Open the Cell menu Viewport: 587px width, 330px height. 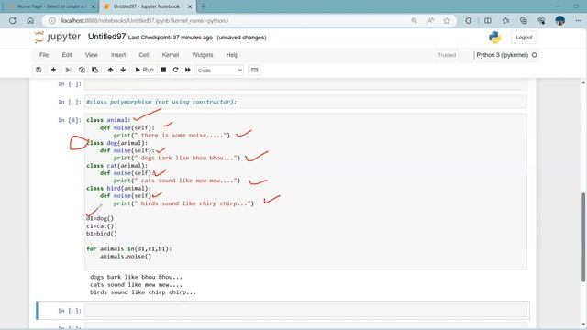pos(144,55)
